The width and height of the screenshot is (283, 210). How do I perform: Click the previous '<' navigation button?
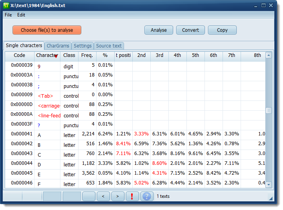103,196
